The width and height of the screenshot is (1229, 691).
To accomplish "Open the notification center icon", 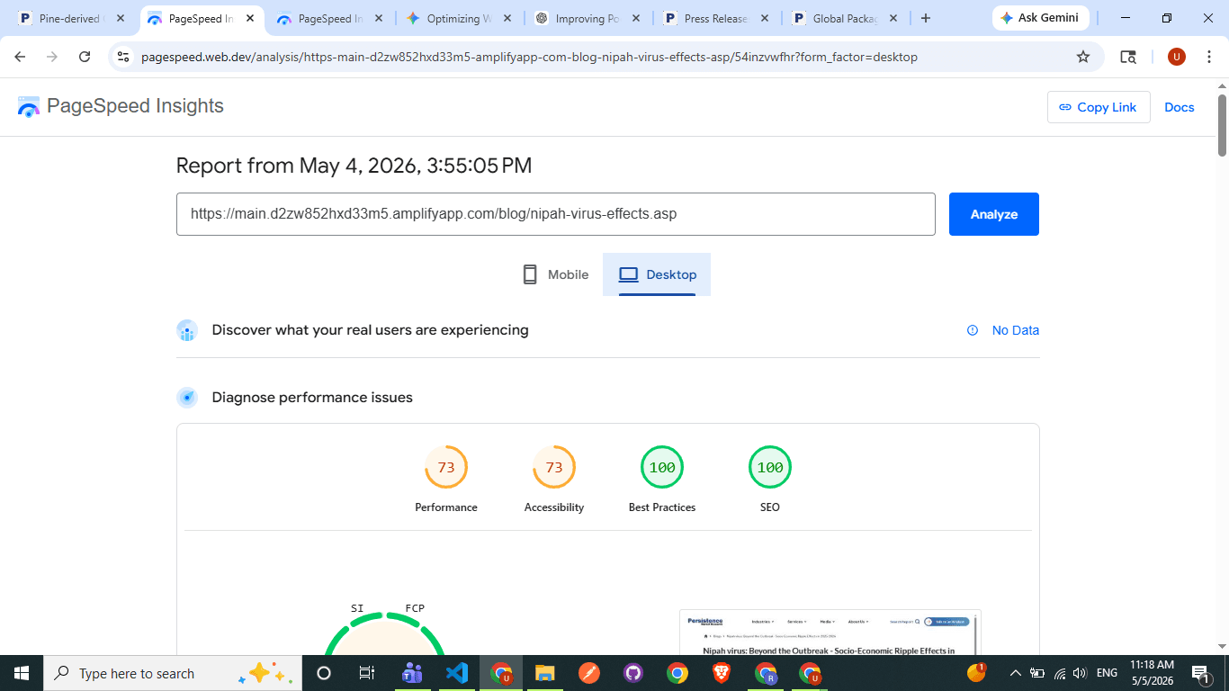I will [x=1199, y=673].
